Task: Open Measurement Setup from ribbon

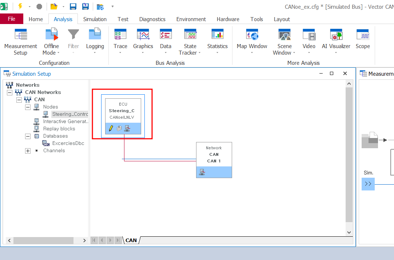Action: 21,42
